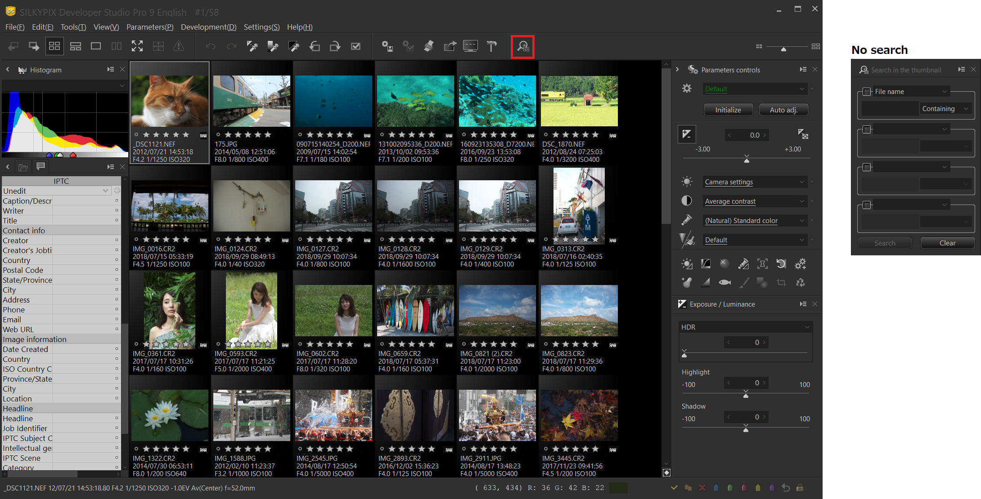Go to next image arrow icon

click(x=34, y=46)
